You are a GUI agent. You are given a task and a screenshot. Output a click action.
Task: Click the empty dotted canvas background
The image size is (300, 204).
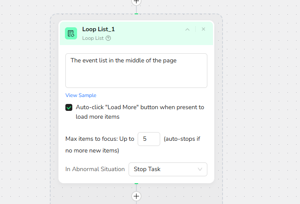click(260, 108)
